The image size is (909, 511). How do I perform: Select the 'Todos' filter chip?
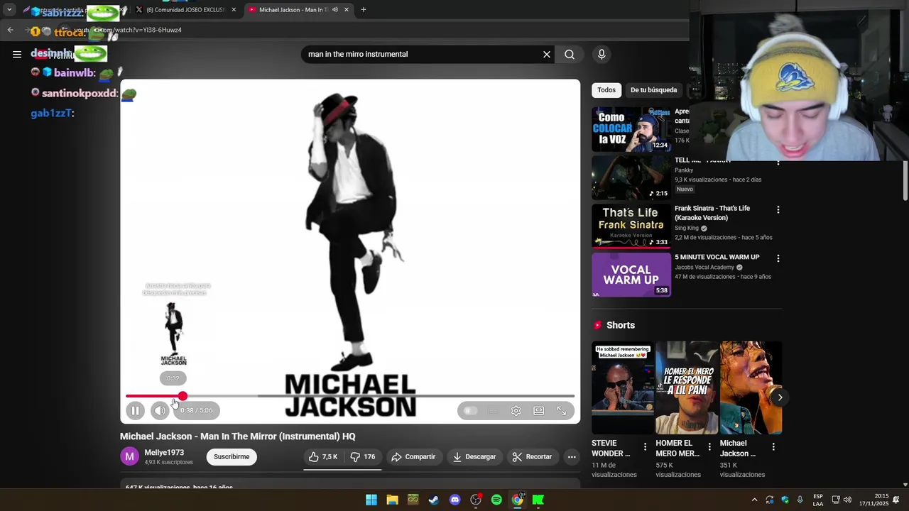[x=606, y=90]
